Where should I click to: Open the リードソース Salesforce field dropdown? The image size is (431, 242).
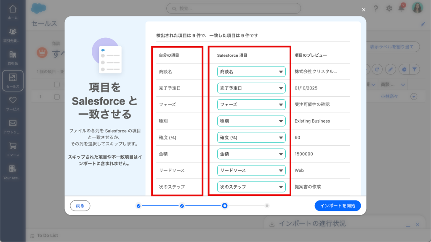[x=251, y=171]
